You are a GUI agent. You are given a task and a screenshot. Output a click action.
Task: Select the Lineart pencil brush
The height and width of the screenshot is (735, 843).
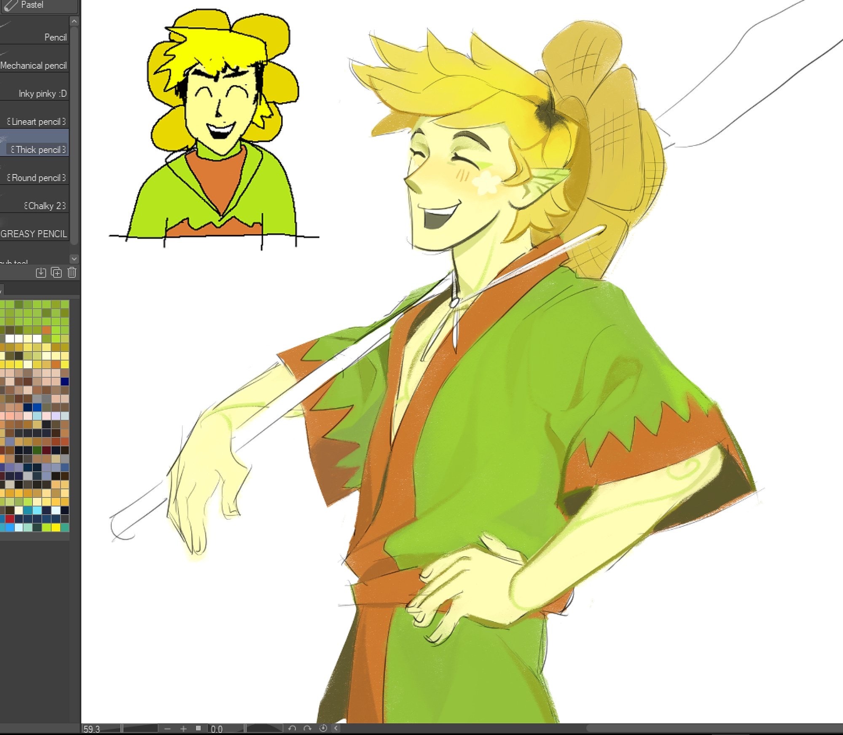click(34, 115)
